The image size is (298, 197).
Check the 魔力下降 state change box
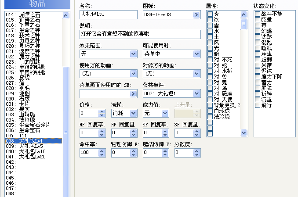coord(258,77)
